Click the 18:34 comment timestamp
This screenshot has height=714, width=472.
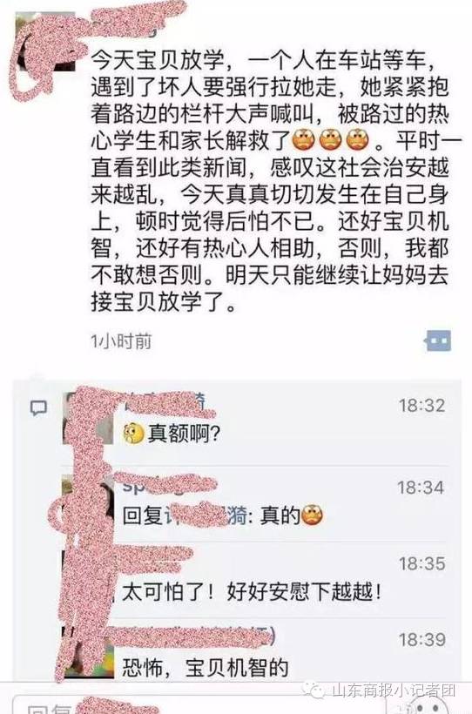click(x=421, y=488)
